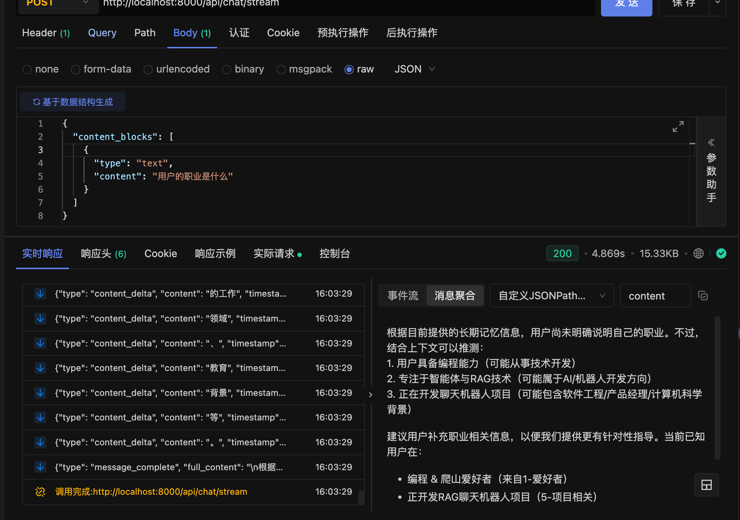
Task: Click the 调用完成 link icon
Action: click(x=40, y=492)
